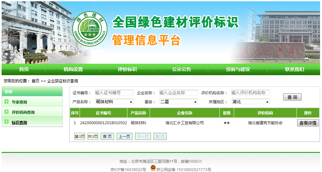Select 评价标识 in the navigation bar
The height and width of the screenshot is (172, 322).
127,69
